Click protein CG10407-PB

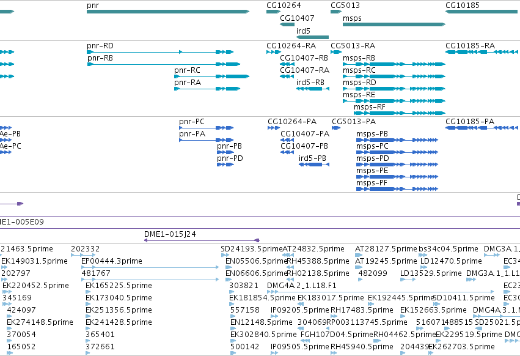click(287, 152)
